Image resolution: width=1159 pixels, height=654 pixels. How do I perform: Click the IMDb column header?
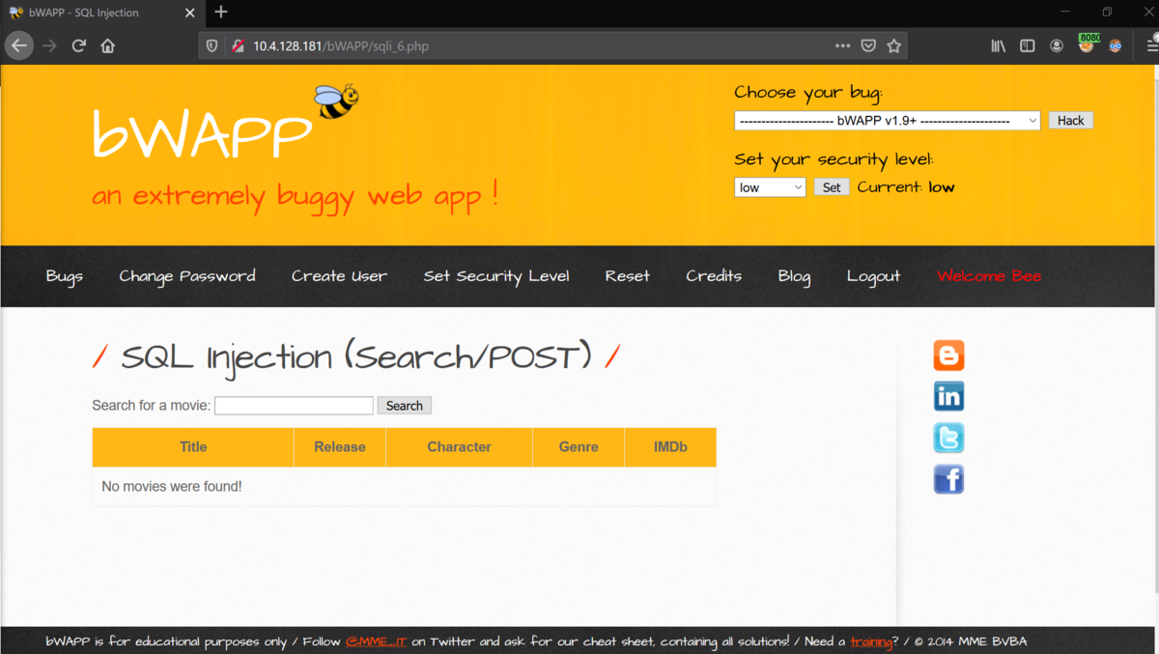click(670, 447)
